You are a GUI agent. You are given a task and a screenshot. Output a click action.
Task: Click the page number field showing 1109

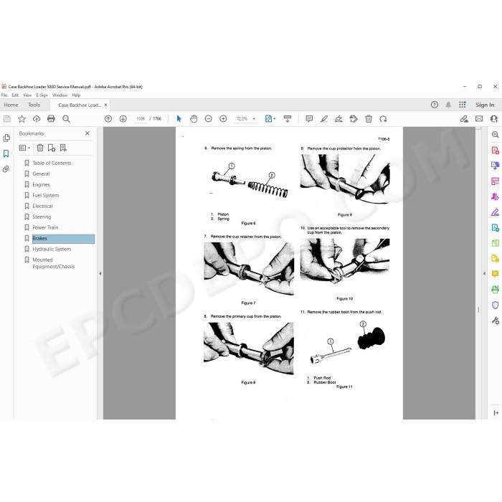pos(141,119)
